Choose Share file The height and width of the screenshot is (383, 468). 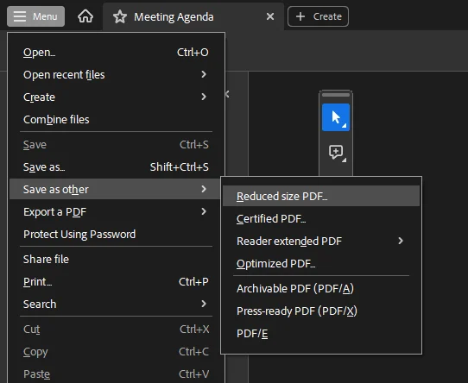click(x=116, y=259)
